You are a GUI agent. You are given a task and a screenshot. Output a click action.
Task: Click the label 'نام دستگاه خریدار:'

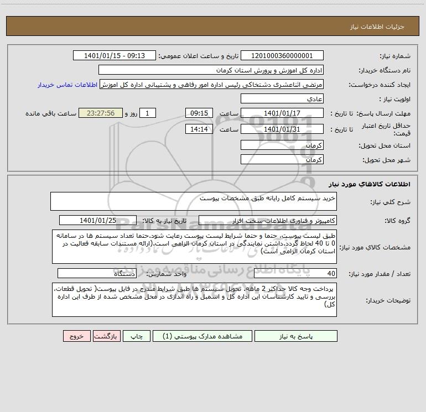point(385,71)
